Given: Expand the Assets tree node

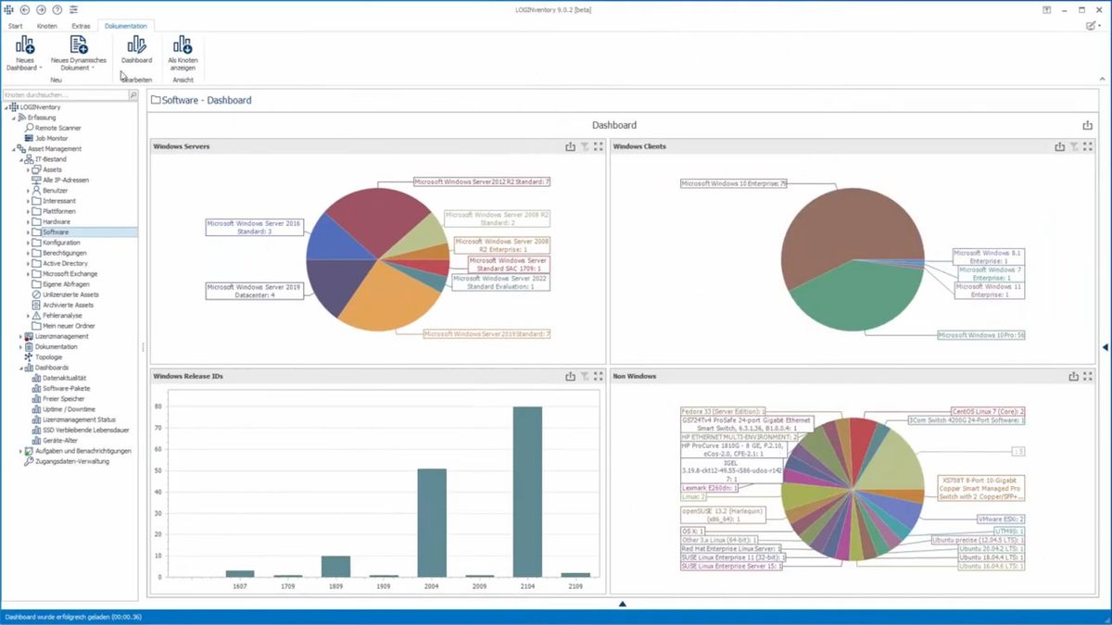Looking at the screenshot, I should pos(28,170).
